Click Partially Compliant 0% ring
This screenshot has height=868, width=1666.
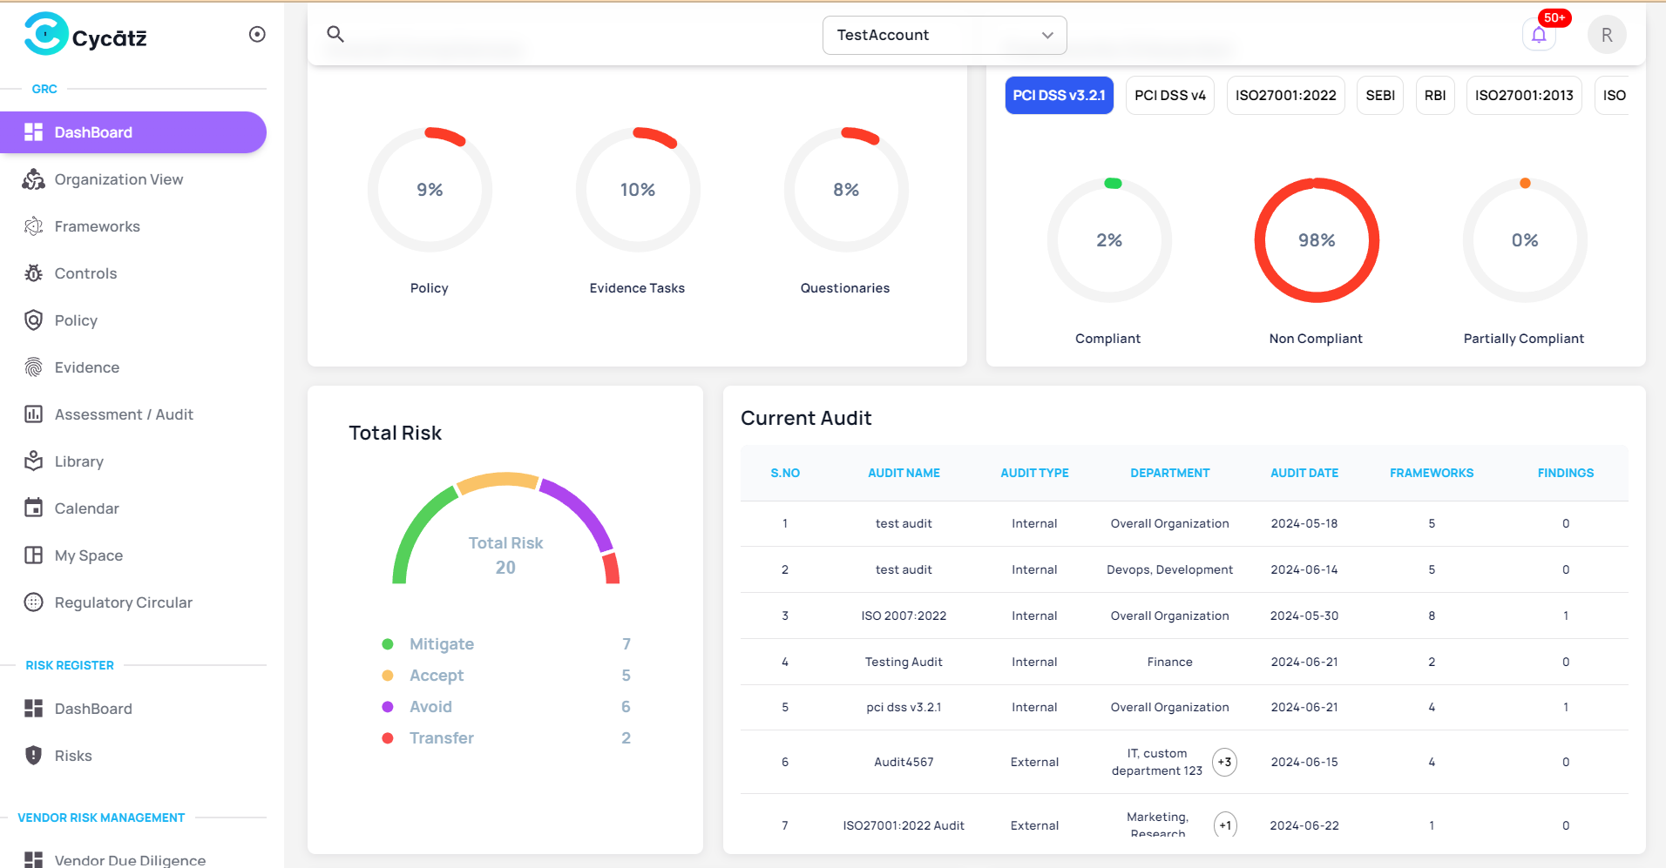click(x=1525, y=240)
